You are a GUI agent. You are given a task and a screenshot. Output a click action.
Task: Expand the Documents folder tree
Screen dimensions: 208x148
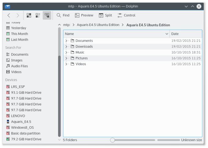66,41
